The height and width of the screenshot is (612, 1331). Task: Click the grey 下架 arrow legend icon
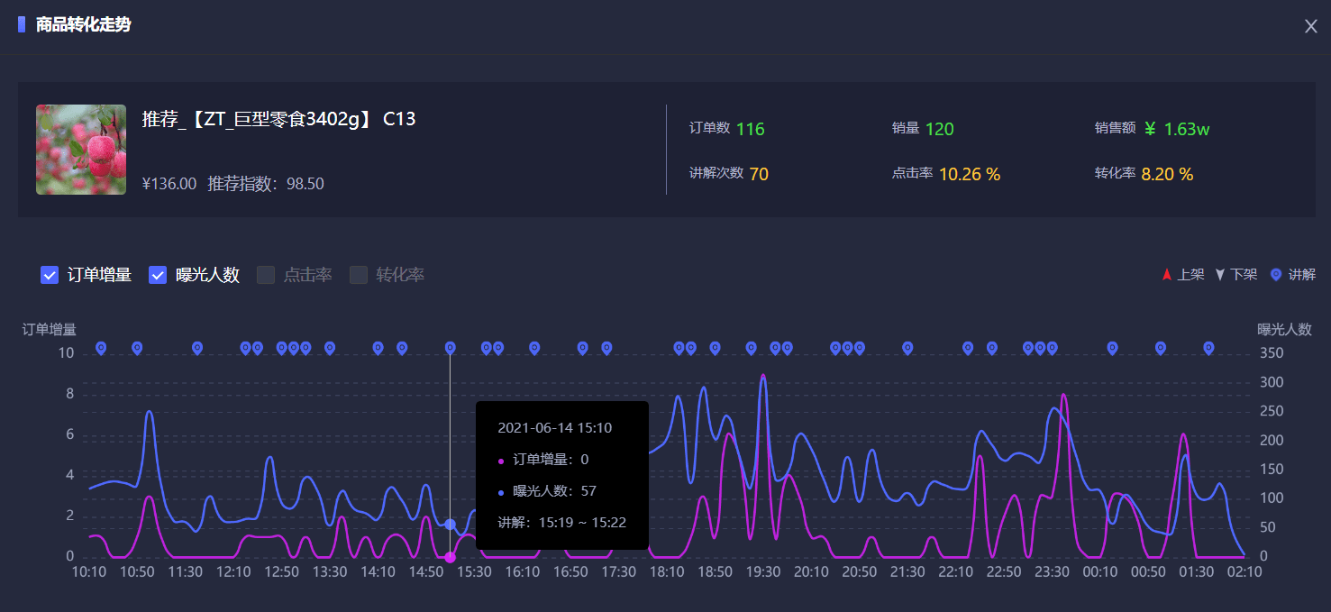click(x=1220, y=275)
